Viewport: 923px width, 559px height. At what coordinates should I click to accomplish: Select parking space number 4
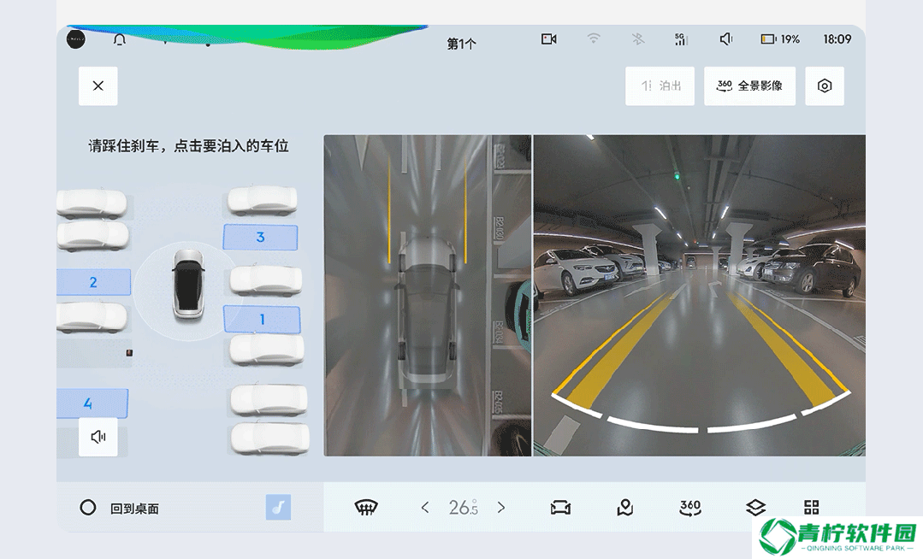tap(92, 403)
